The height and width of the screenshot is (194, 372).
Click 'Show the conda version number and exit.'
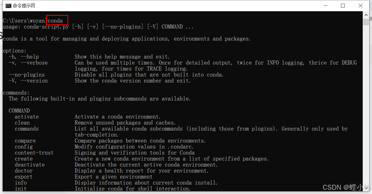point(132,81)
